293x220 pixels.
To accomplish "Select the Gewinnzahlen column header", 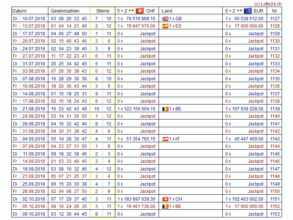I will pos(65,11).
